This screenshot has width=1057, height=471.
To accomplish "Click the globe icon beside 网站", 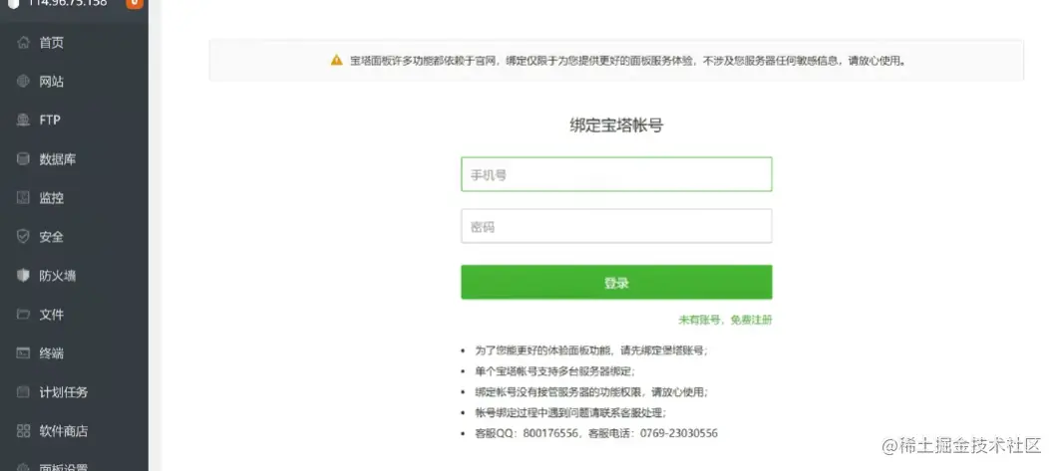I will (24, 82).
